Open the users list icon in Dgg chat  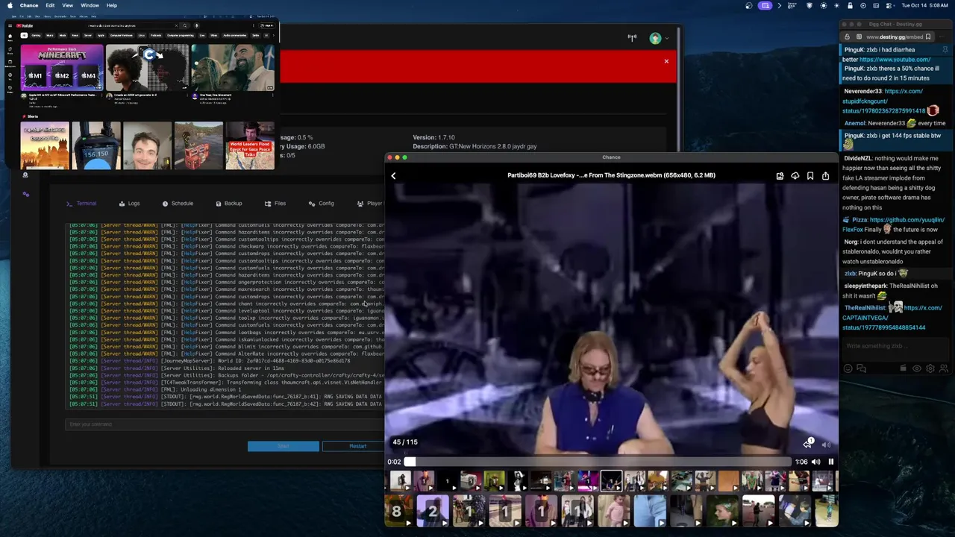pyautogui.click(x=944, y=368)
